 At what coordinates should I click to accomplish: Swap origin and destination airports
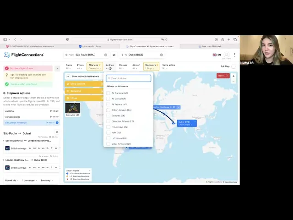114,55
